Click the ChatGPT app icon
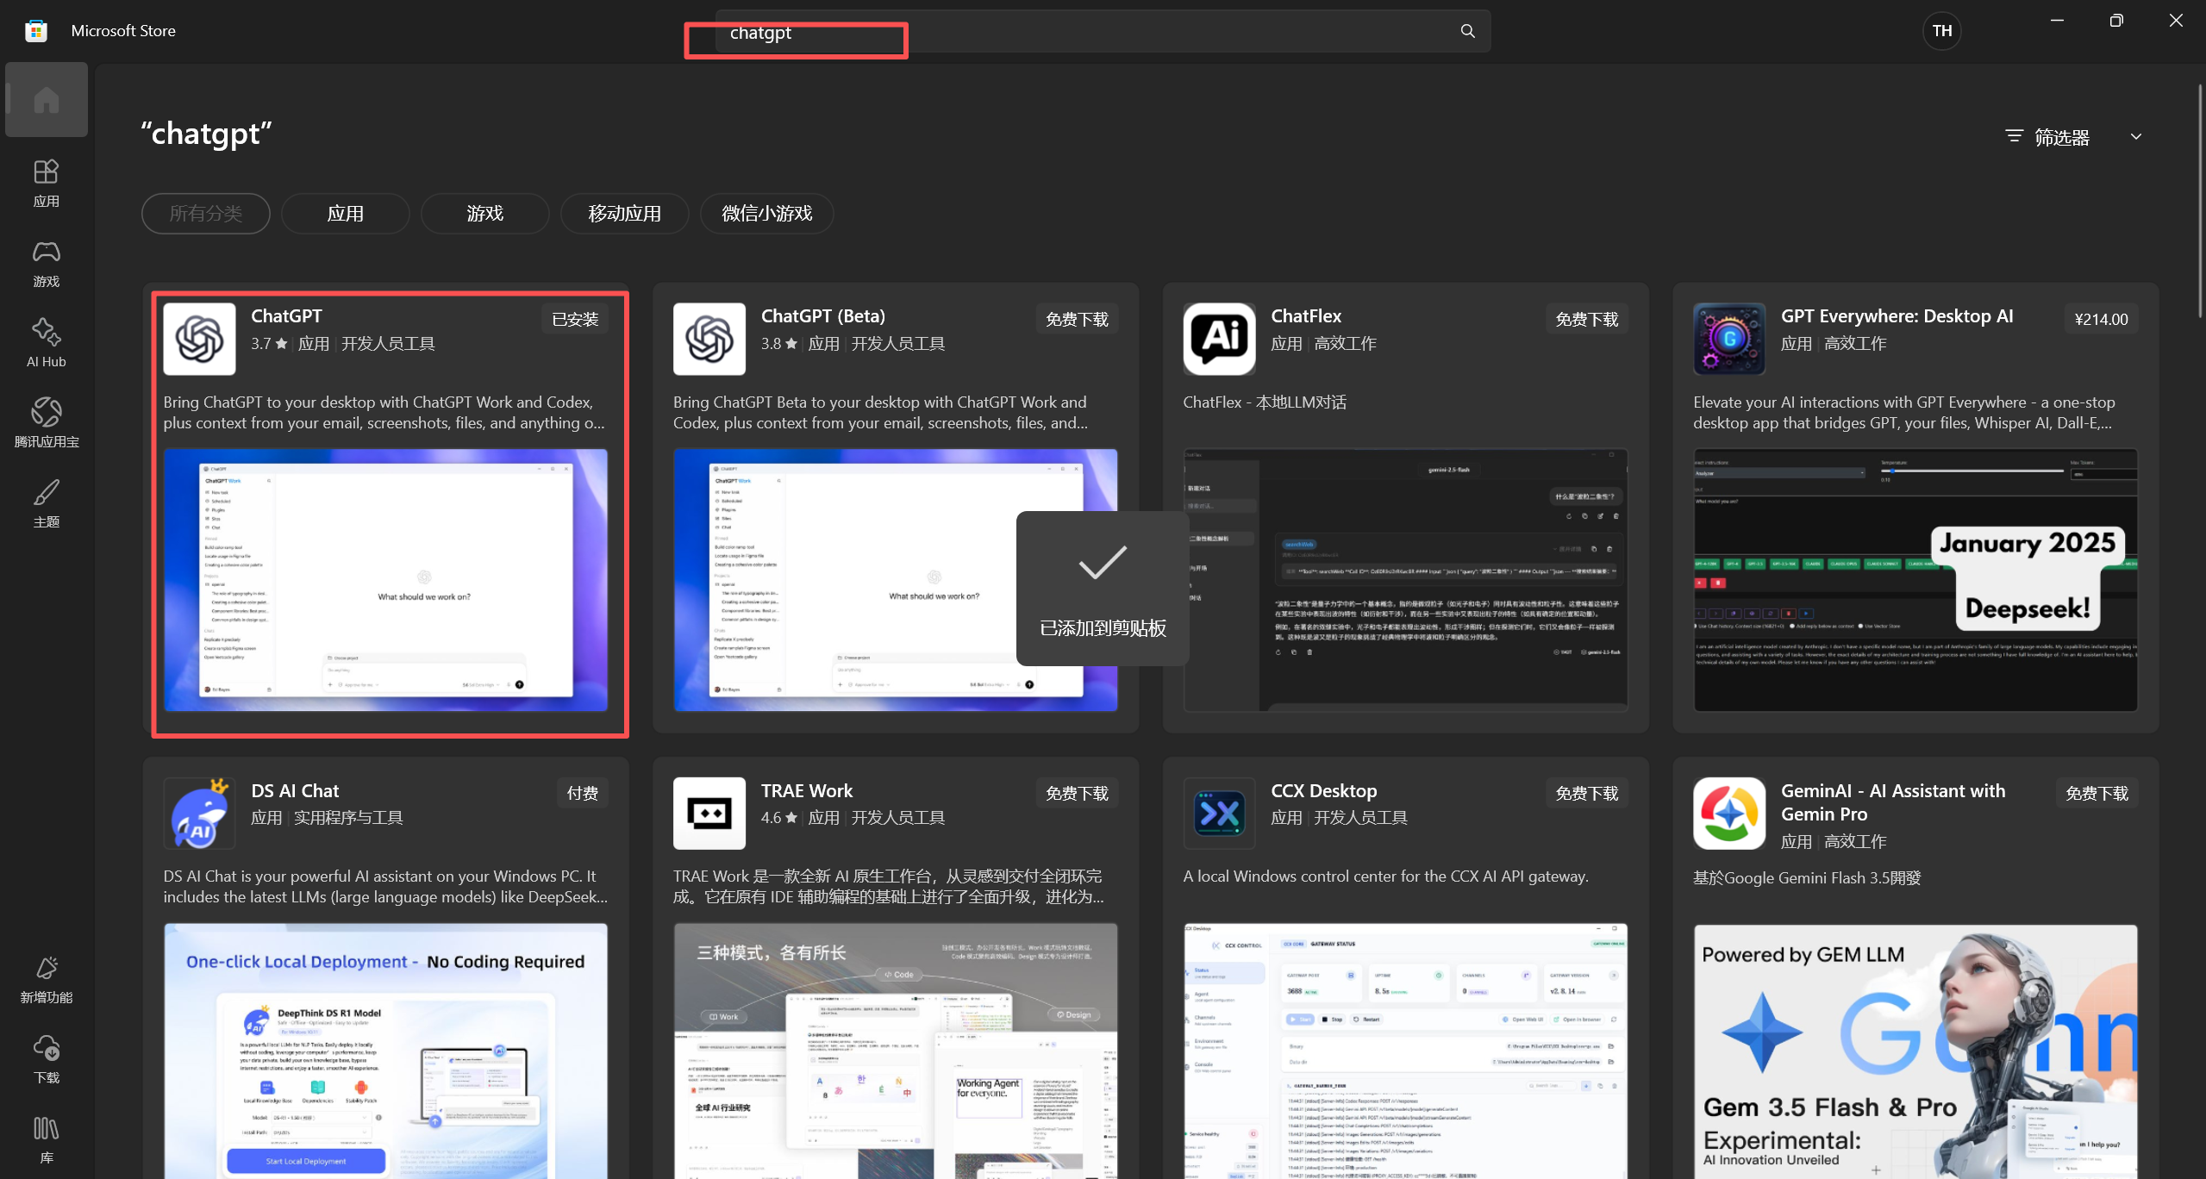Image resolution: width=2206 pixels, height=1179 pixels. click(x=199, y=339)
